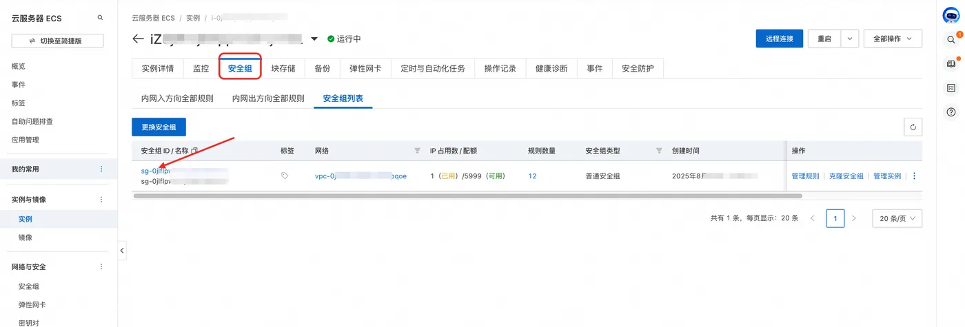Image resolution: width=965 pixels, height=327 pixels.
Task: Click the 管理规则 link
Action: (805, 176)
